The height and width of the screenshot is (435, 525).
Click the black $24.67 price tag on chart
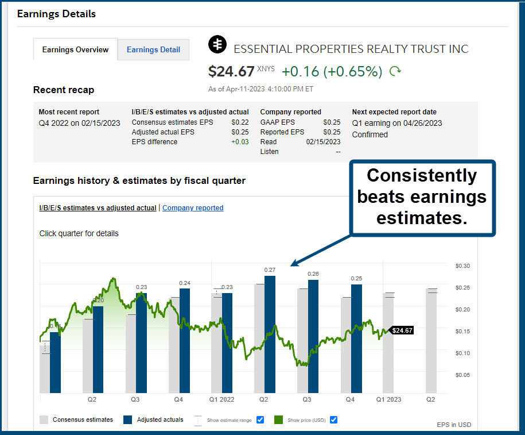(x=401, y=330)
